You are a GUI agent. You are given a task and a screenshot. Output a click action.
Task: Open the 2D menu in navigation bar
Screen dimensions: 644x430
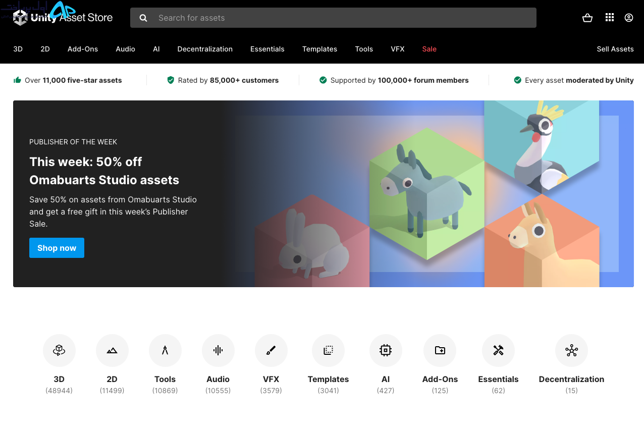coord(45,49)
